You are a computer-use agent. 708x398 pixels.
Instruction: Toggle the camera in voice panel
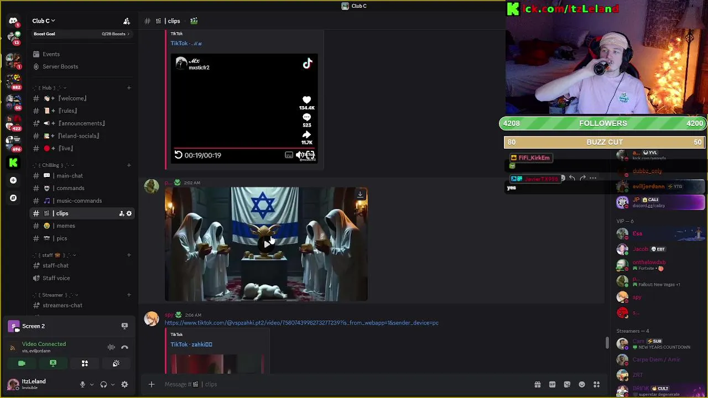(22, 363)
